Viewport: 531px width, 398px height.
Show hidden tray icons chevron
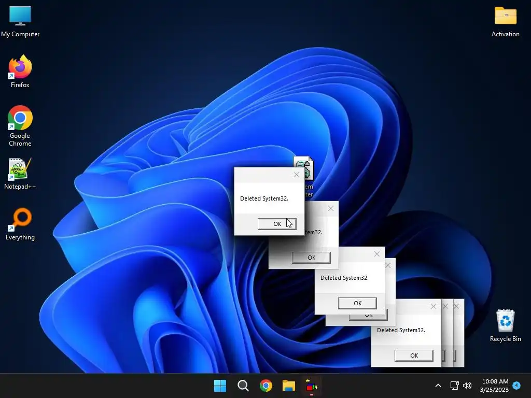[x=438, y=386]
